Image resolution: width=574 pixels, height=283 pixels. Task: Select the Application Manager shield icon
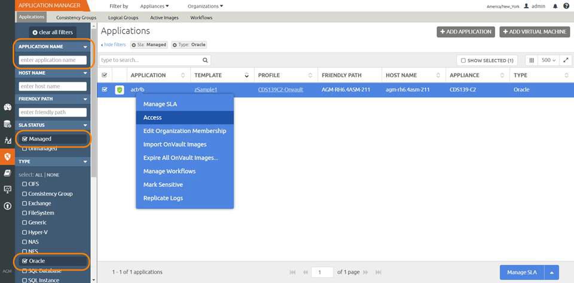tap(7, 157)
